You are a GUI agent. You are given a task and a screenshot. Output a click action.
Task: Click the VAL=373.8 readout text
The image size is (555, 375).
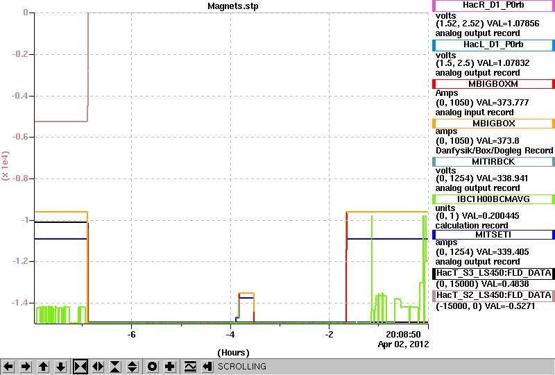(497, 141)
